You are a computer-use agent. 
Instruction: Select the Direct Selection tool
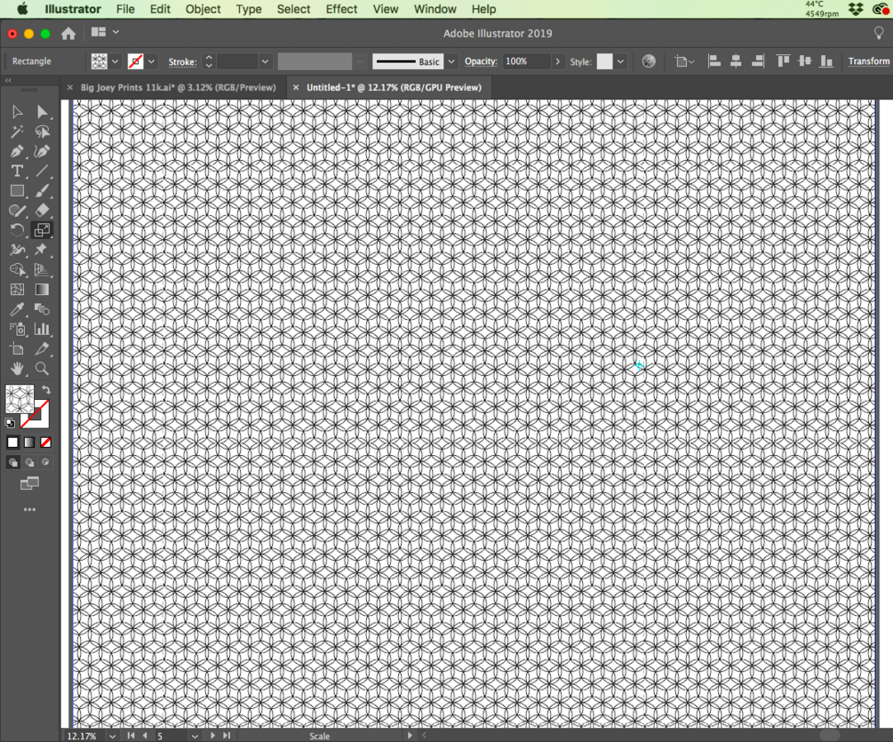42,112
